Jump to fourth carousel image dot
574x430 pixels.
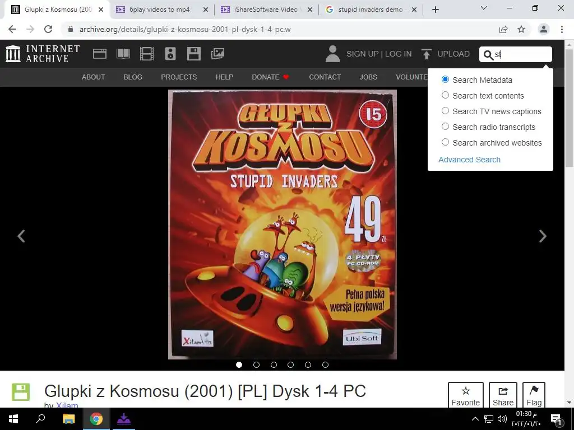click(291, 364)
